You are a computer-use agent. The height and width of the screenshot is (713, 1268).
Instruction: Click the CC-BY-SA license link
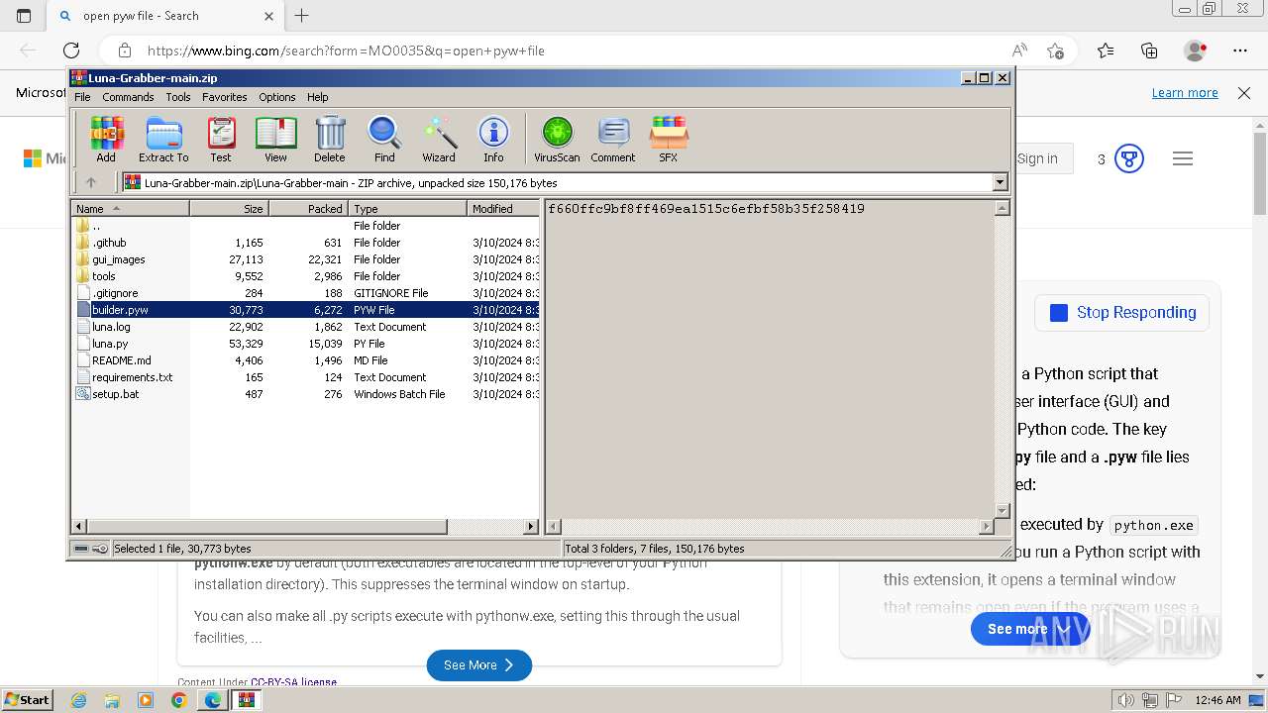(x=293, y=682)
